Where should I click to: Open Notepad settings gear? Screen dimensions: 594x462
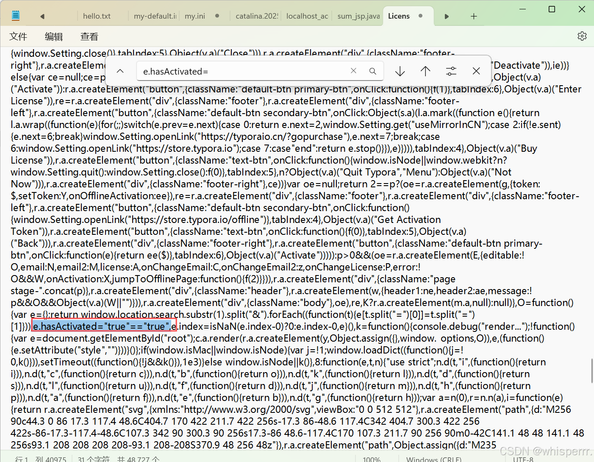tap(582, 36)
